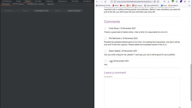The width and height of the screenshot is (192, 108).
Task: Select the Burp Proxy tab
Action: click(x=28, y=1)
